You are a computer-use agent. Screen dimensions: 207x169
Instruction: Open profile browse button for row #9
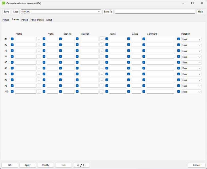[39, 86]
